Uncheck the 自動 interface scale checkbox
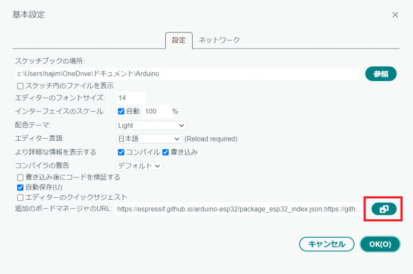The height and width of the screenshot is (274, 413). (121, 111)
